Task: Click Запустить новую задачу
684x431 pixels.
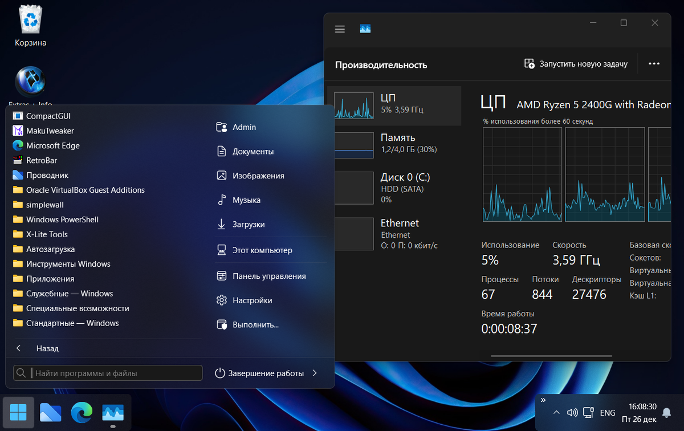Action: click(x=576, y=64)
